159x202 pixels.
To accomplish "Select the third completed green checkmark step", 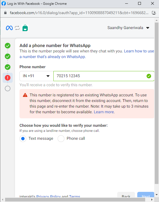I will point(8,67).
